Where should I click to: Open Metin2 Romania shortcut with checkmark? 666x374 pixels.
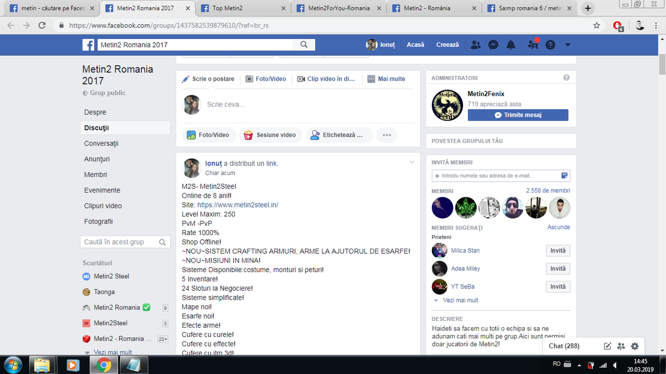122,307
